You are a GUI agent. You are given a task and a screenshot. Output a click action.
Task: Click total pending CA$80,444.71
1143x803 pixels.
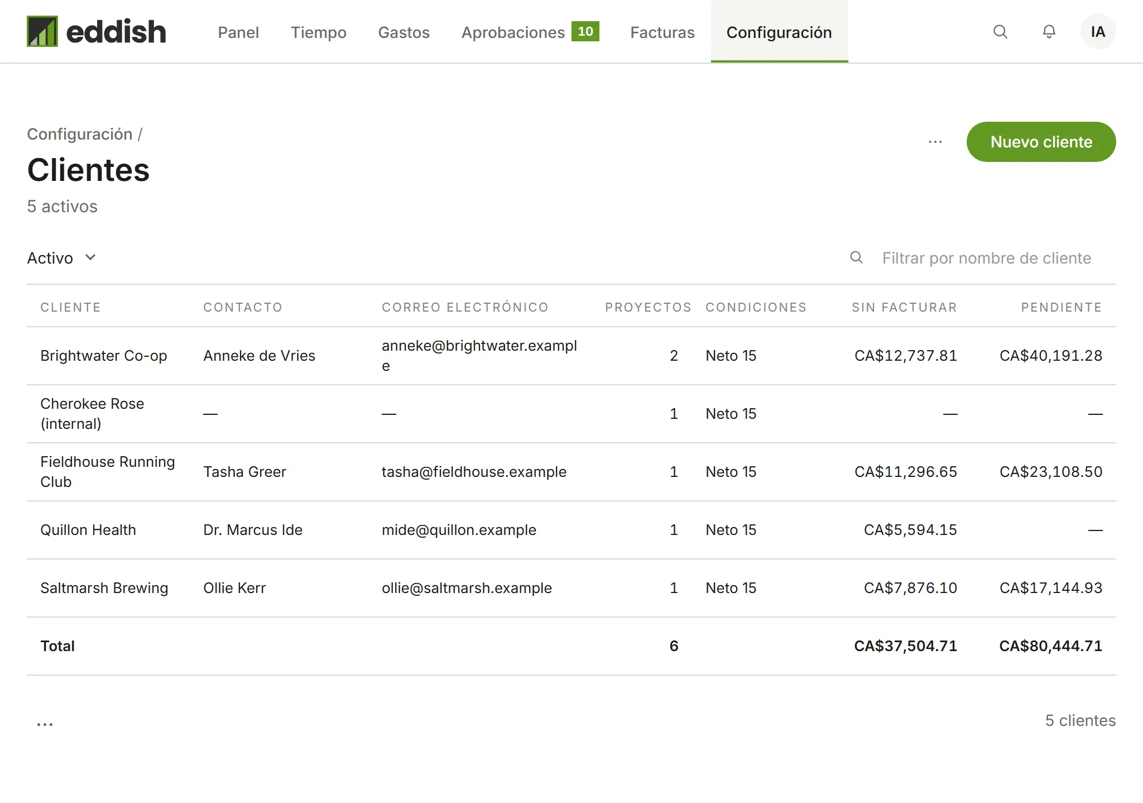click(x=1050, y=646)
